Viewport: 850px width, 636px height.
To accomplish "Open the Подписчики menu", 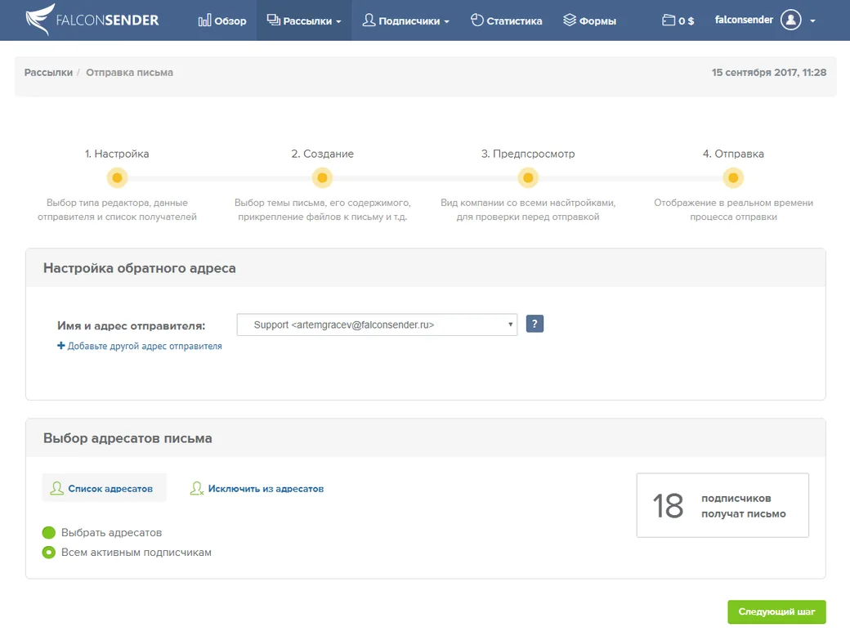I will [x=406, y=20].
